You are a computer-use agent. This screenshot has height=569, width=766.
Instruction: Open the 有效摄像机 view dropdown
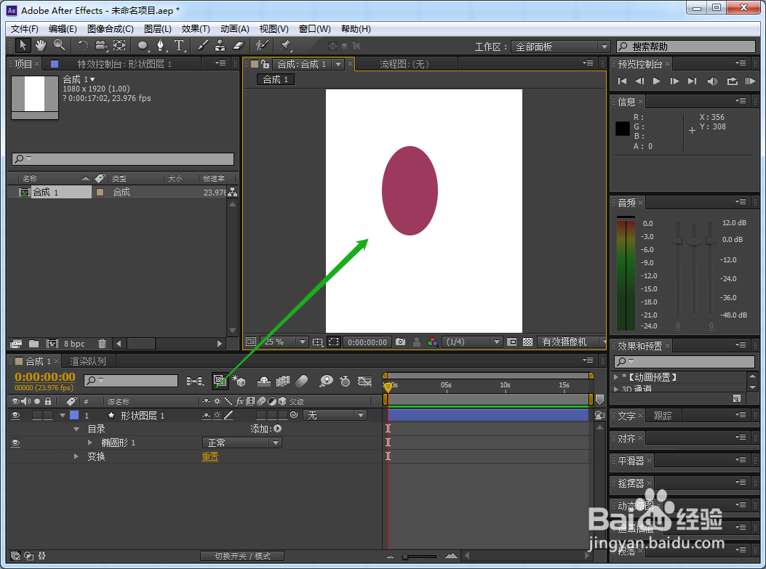571,342
